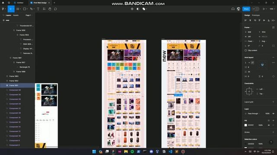Select wrap auto layout direction

252,62
